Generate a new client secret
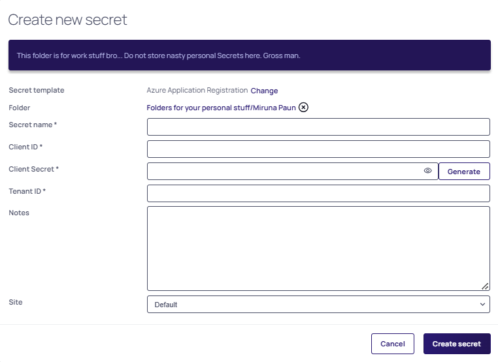 464,171
